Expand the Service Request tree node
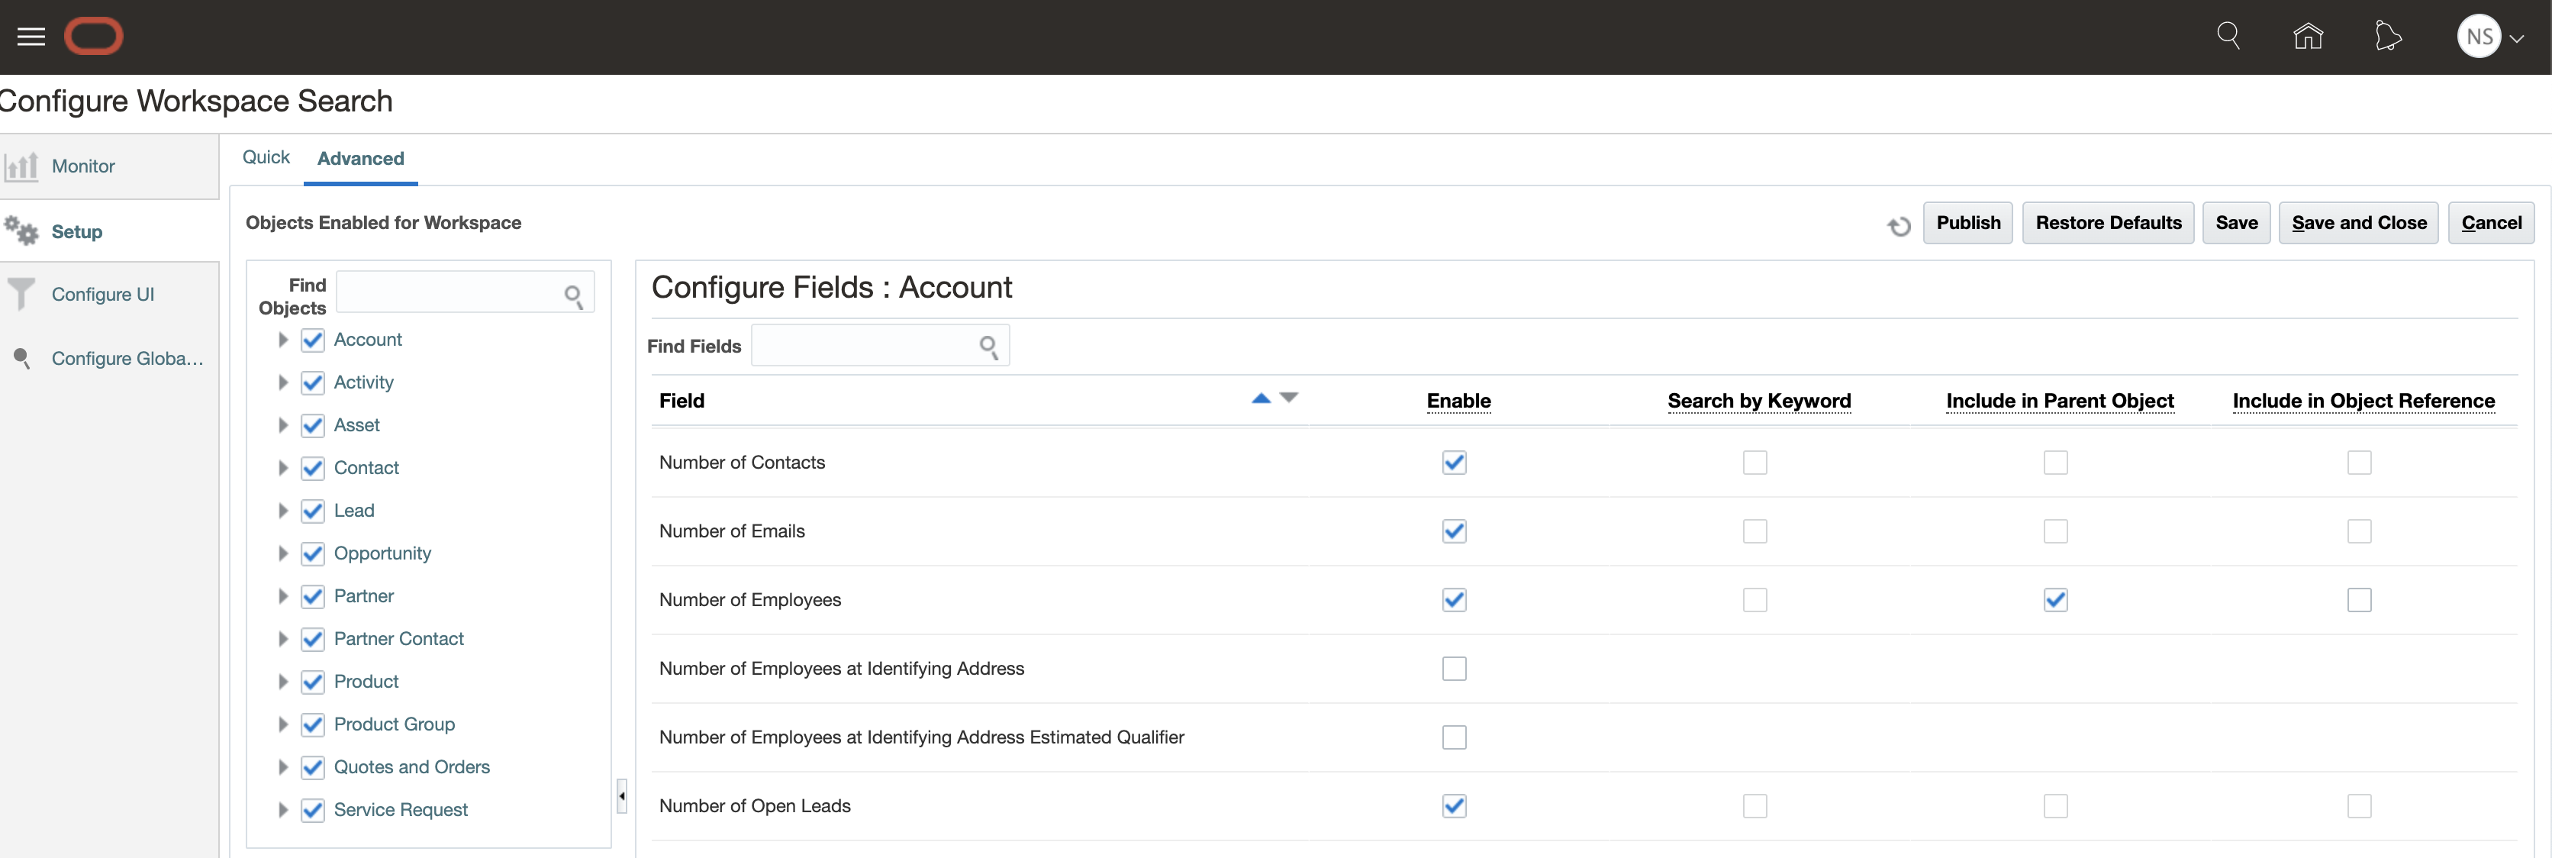Image resolution: width=2552 pixels, height=858 pixels. point(282,811)
